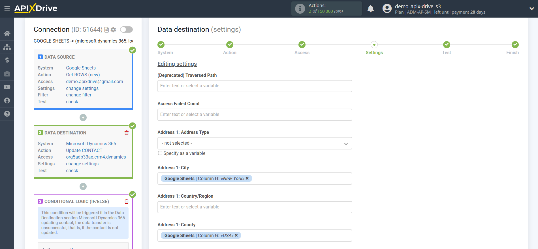Delete the Data Destination block
This screenshot has height=249, width=538.
tap(127, 133)
